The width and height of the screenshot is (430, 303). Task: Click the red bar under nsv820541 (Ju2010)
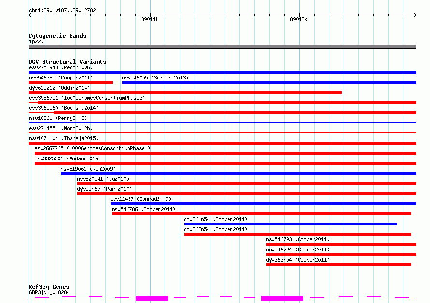(x=247, y=184)
